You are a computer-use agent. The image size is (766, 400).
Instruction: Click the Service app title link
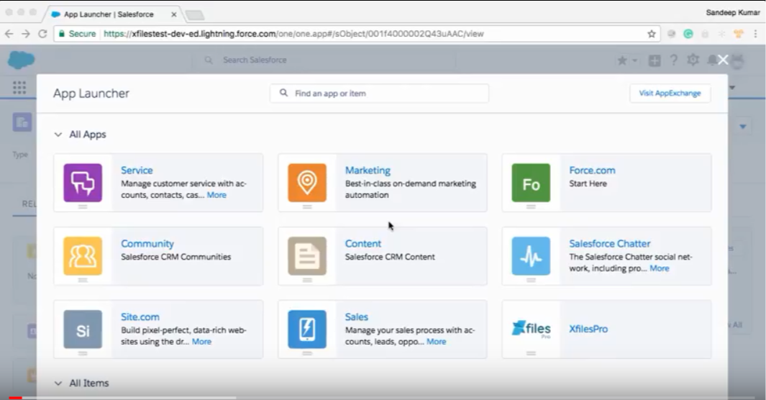coord(137,171)
